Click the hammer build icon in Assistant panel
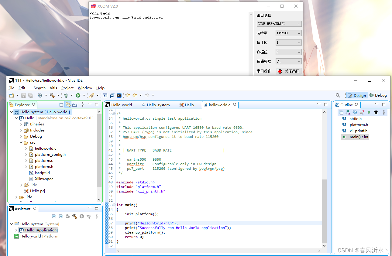The width and height of the screenshot is (392, 256). coord(74,216)
